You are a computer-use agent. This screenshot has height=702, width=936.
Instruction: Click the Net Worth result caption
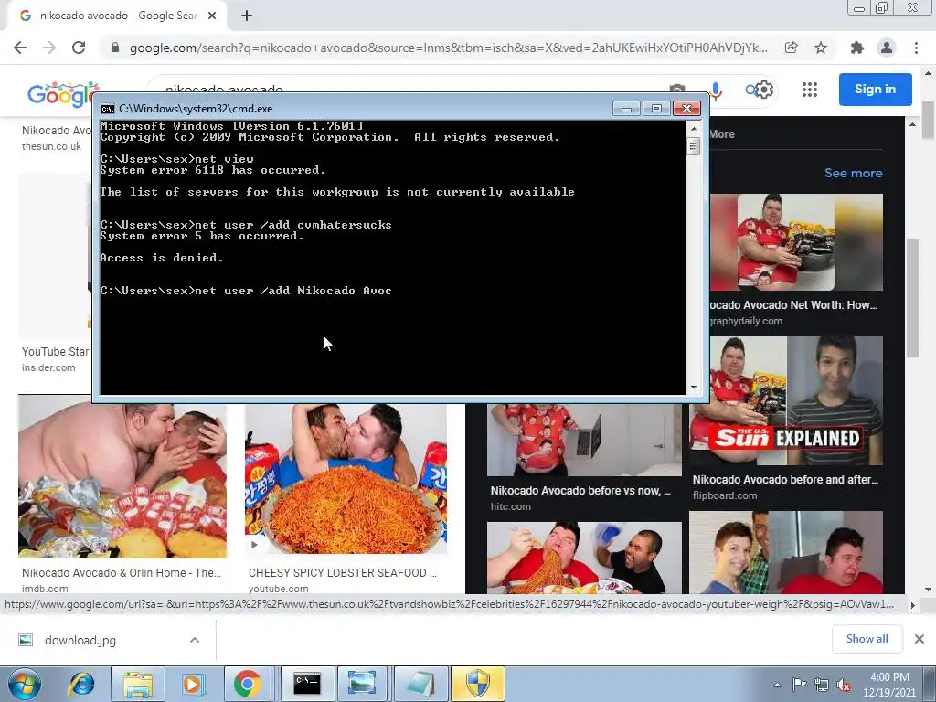pos(793,305)
